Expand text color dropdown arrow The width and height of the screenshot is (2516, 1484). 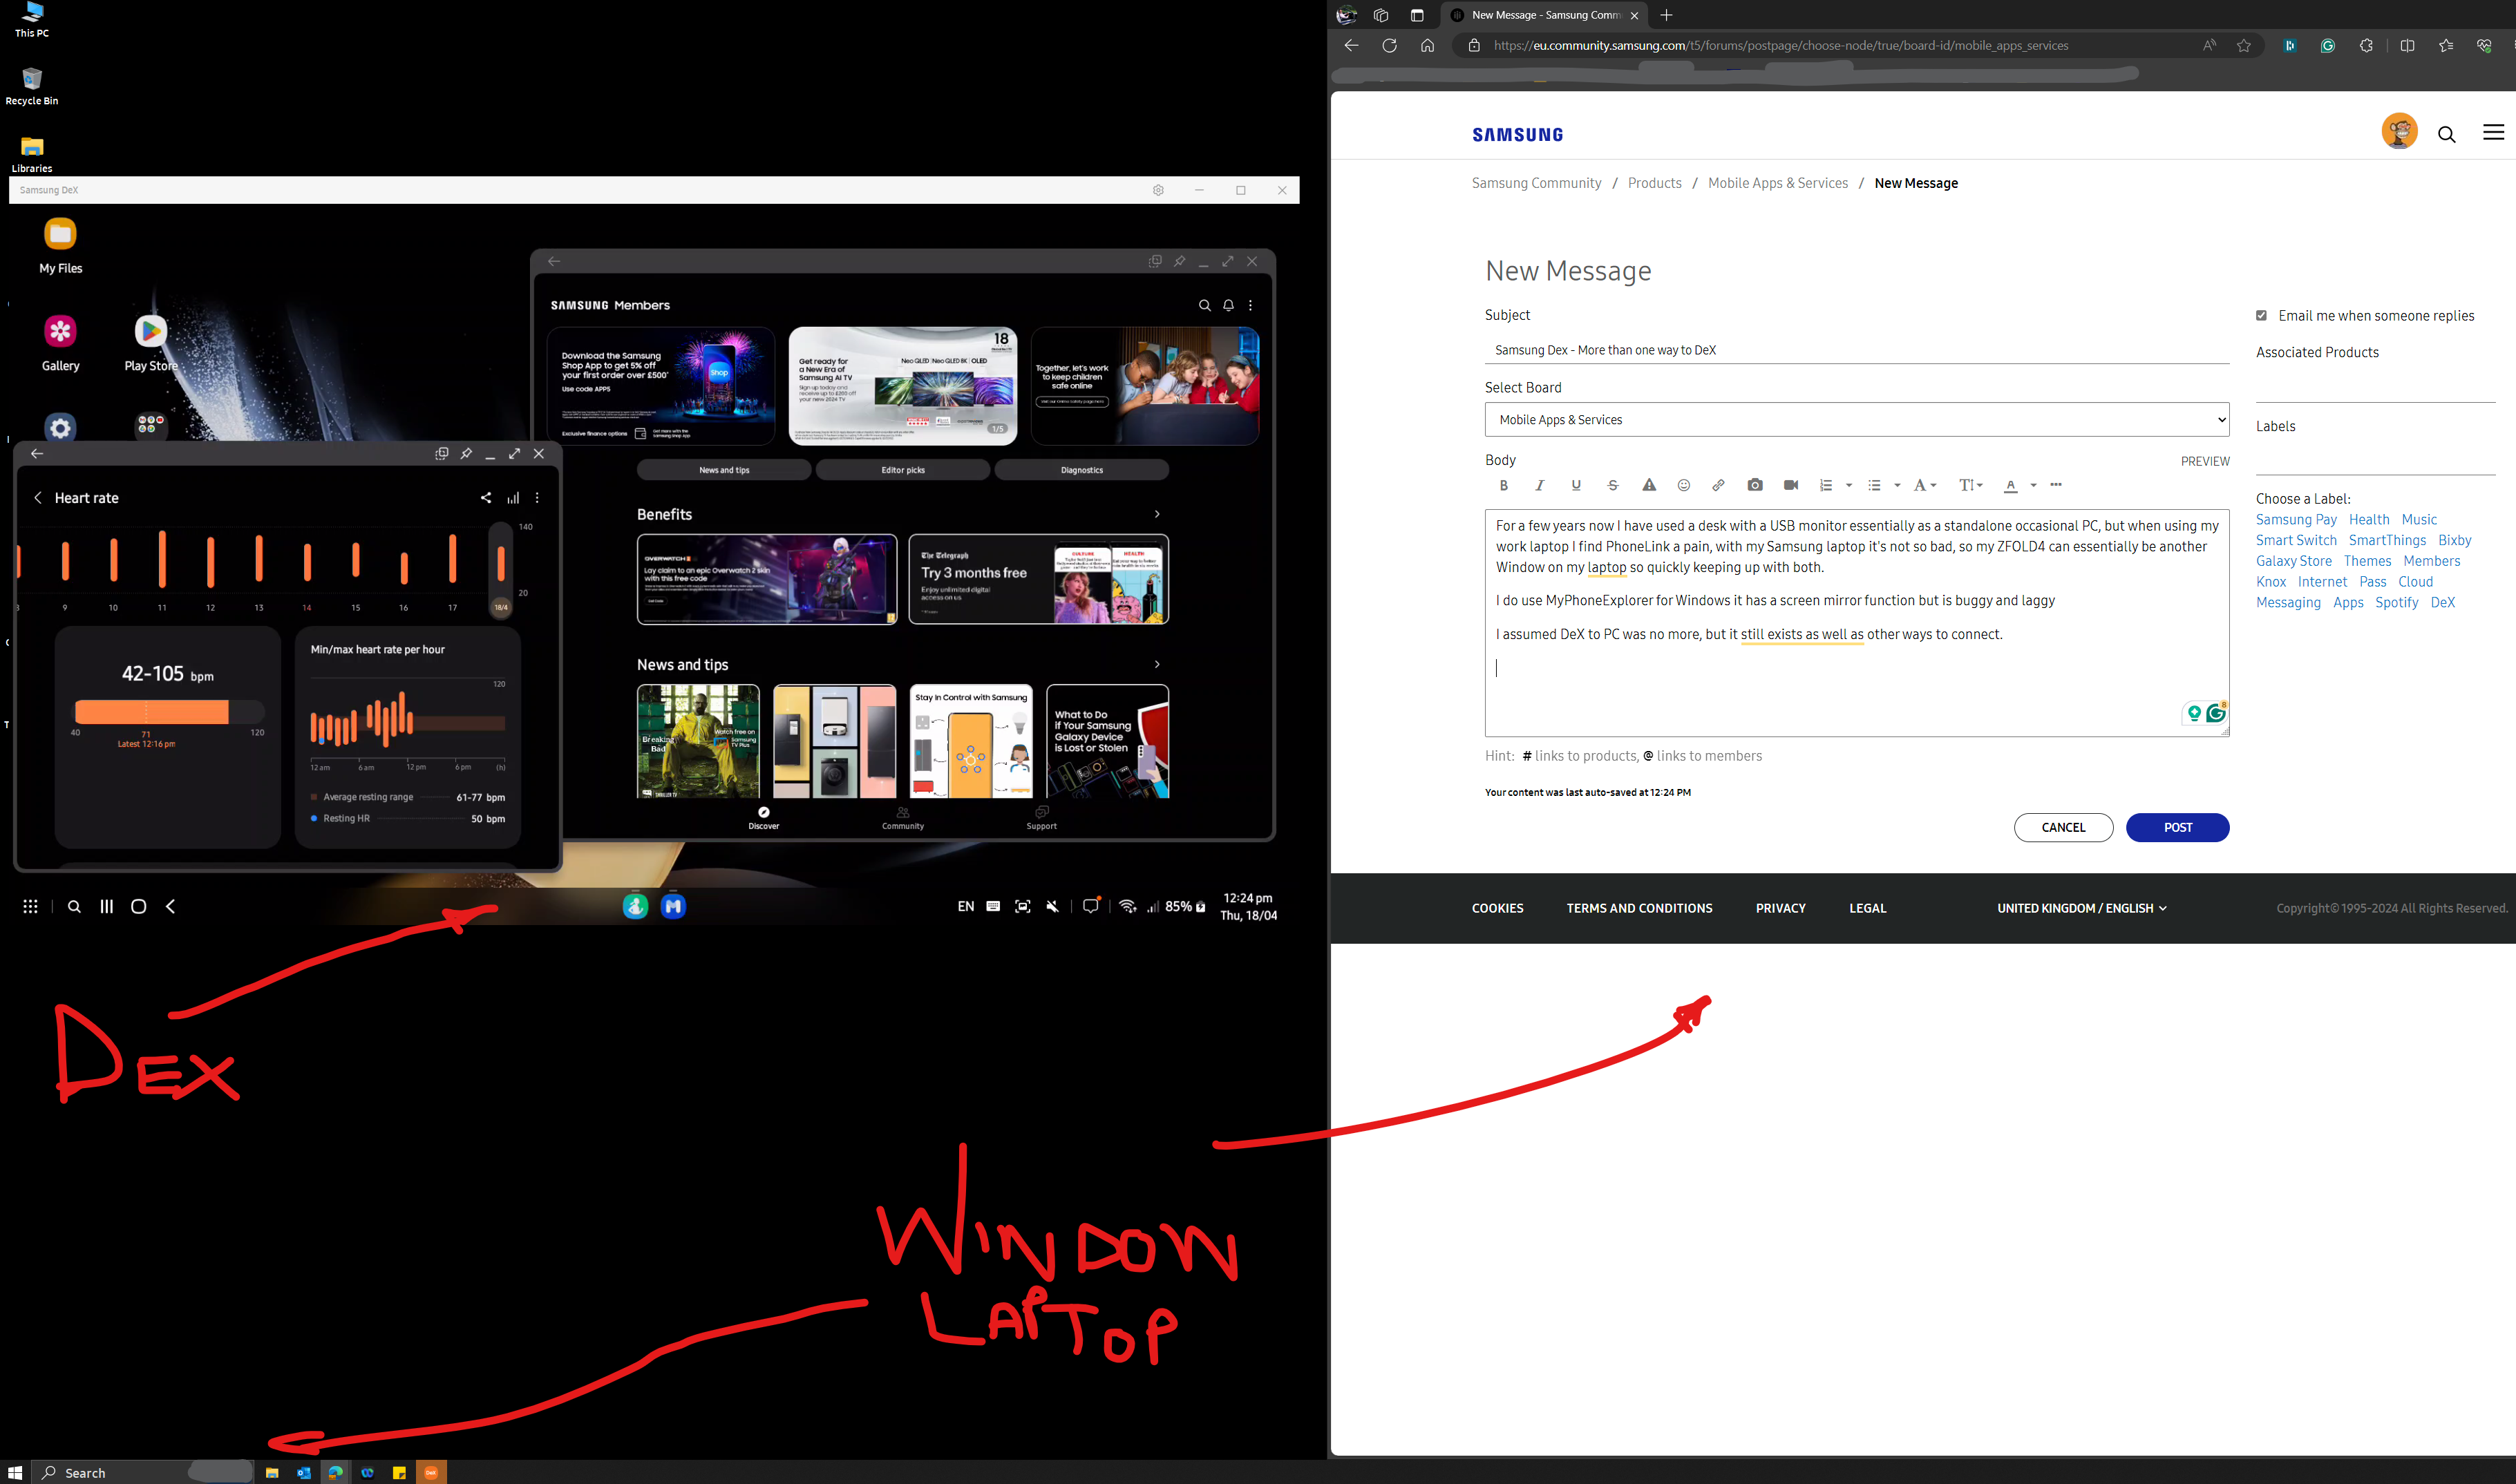point(2033,486)
